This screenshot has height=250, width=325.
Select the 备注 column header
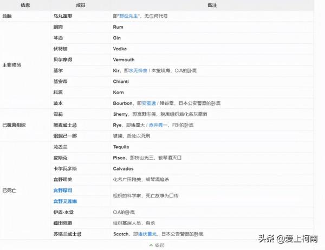pyautogui.click(x=212, y=5)
